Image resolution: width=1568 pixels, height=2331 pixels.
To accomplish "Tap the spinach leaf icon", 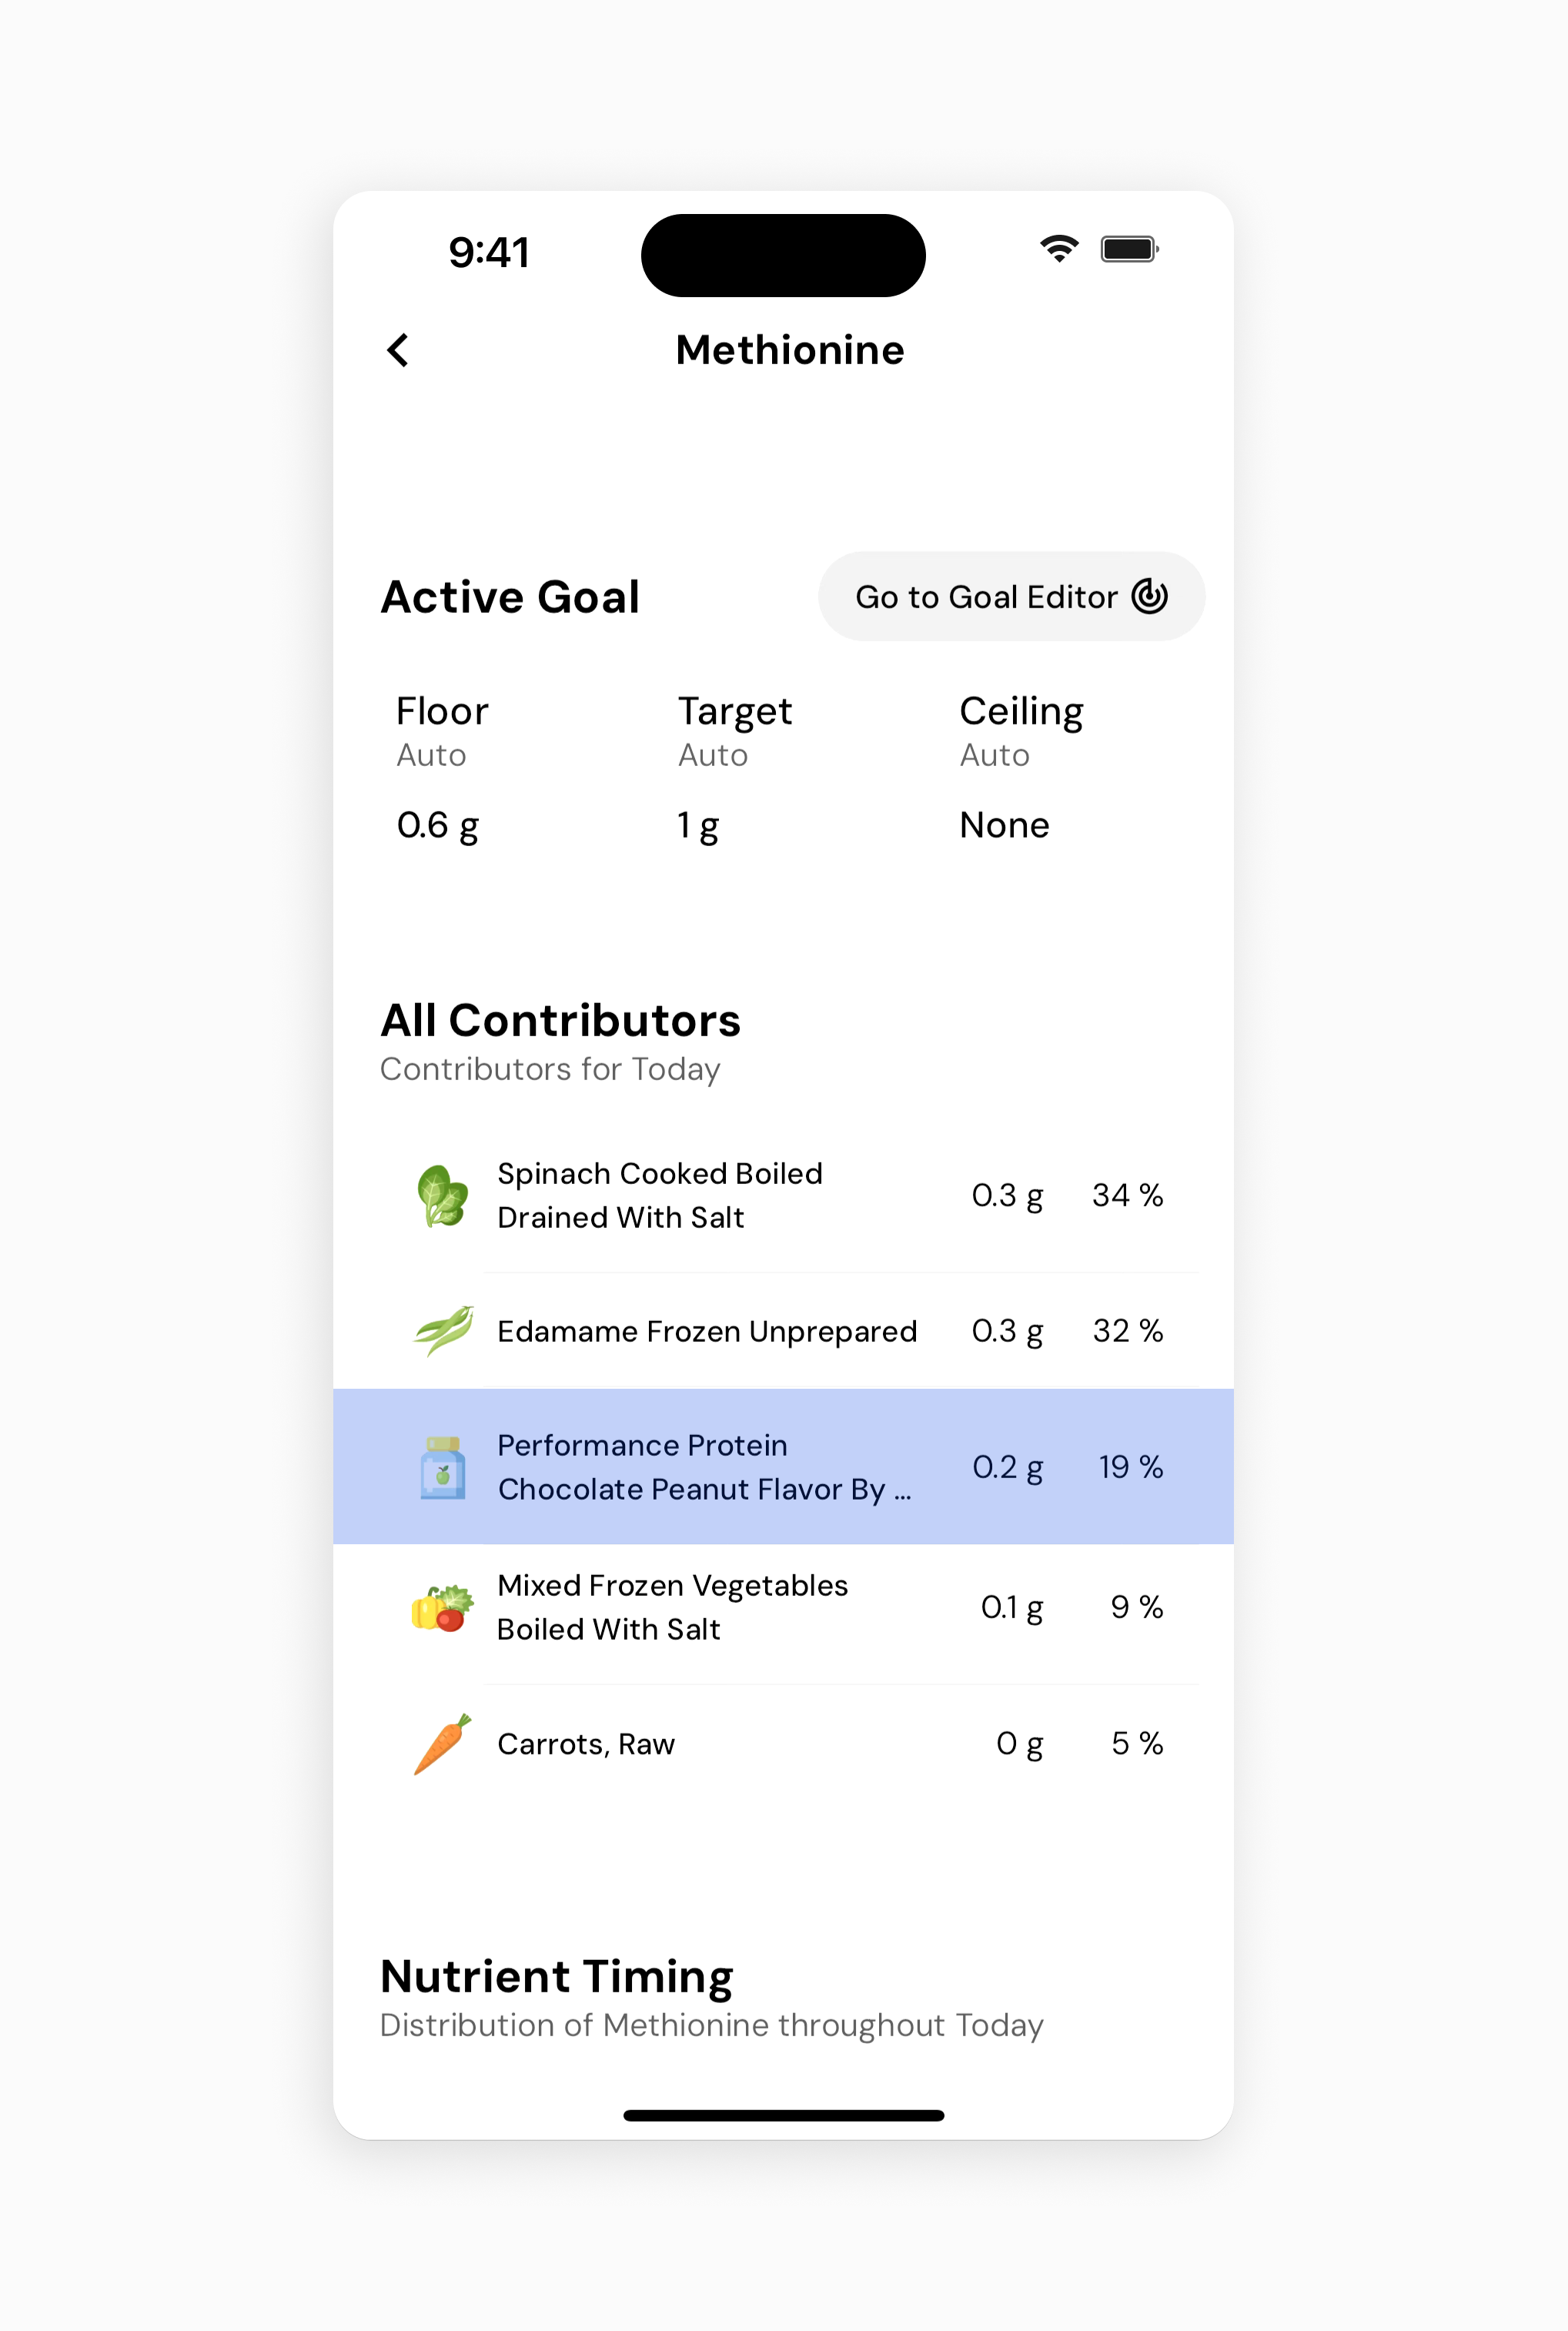I will point(442,1195).
